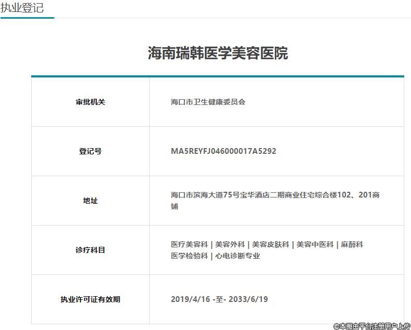The height and width of the screenshot is (330, 411).
Task: Click the 本图由平台注册用户上传 watermark
Action: 372,326
